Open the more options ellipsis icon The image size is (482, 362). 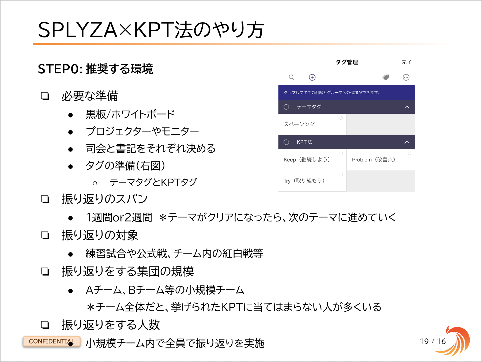(406, 77)
